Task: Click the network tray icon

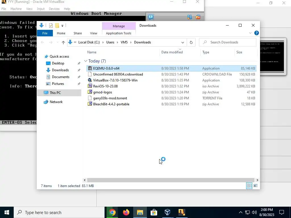Action: tap(248, 212)
